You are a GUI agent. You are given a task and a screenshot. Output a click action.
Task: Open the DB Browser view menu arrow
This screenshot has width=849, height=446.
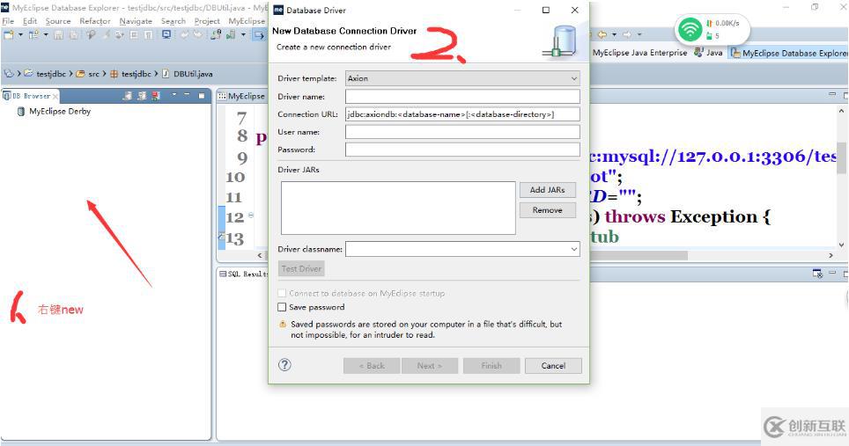[173, 95]
